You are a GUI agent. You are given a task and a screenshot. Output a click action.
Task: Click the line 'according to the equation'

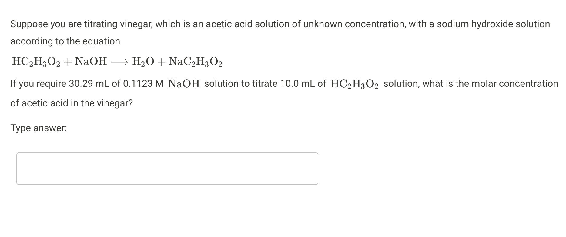tap(65, 41)
